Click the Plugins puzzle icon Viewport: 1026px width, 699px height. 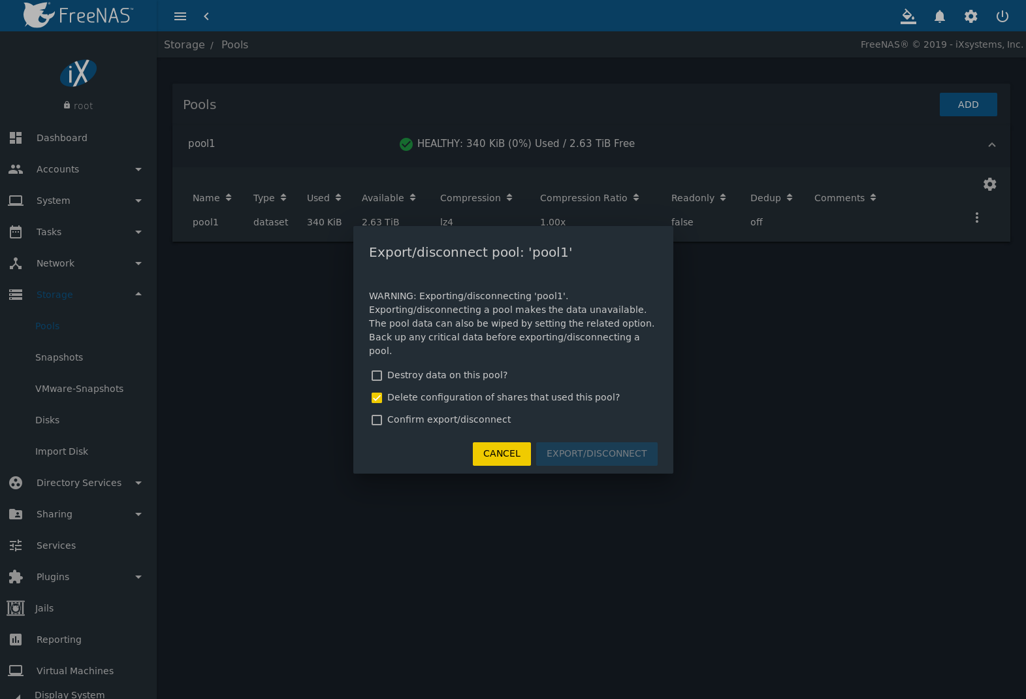click(16, 577)
